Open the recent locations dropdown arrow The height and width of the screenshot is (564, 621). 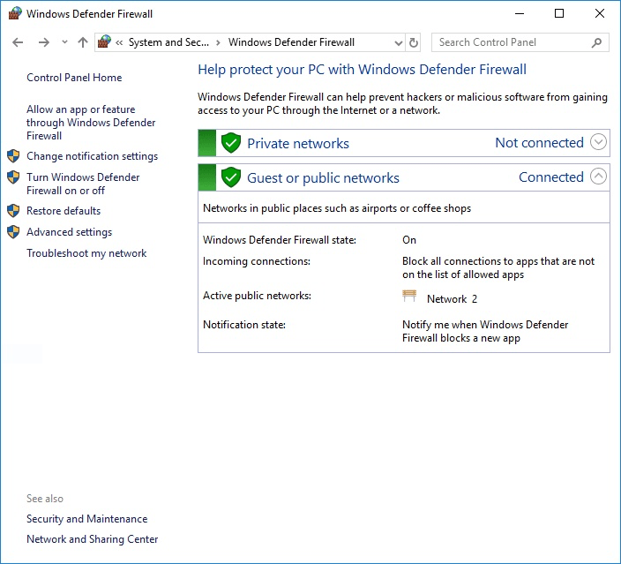[x=64, y=42]
